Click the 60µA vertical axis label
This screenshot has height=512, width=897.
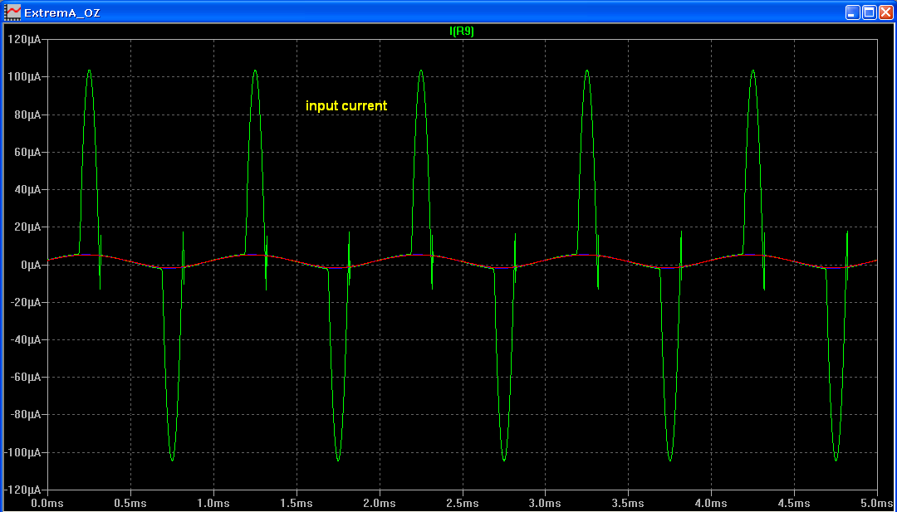click(x=30, y=152)
